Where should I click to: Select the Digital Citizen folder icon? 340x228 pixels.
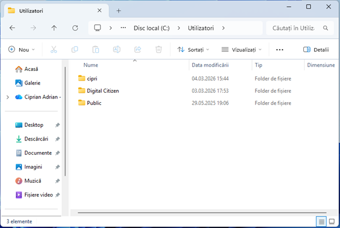[x=81, y=91]
